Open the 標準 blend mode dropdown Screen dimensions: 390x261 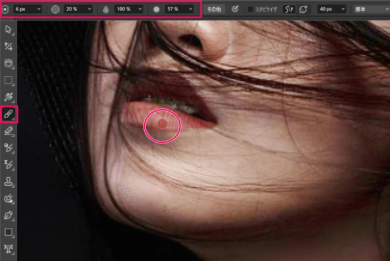click(x=371, y=9)
